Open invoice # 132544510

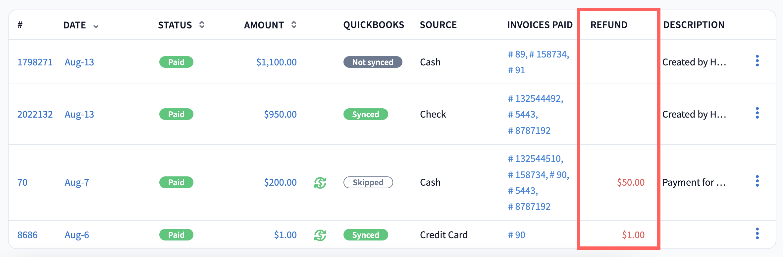(x=536, y=159)
